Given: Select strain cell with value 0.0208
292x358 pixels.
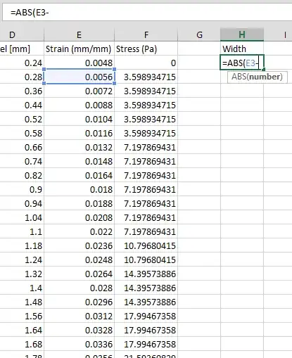Looking at the screenshot, I should pos(79,217).
